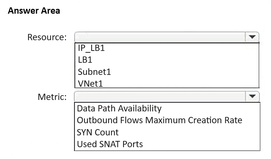This screenshot has width=271, height=159.
Task: Click the word Outbound in the metric options
Action: [97, 120]
